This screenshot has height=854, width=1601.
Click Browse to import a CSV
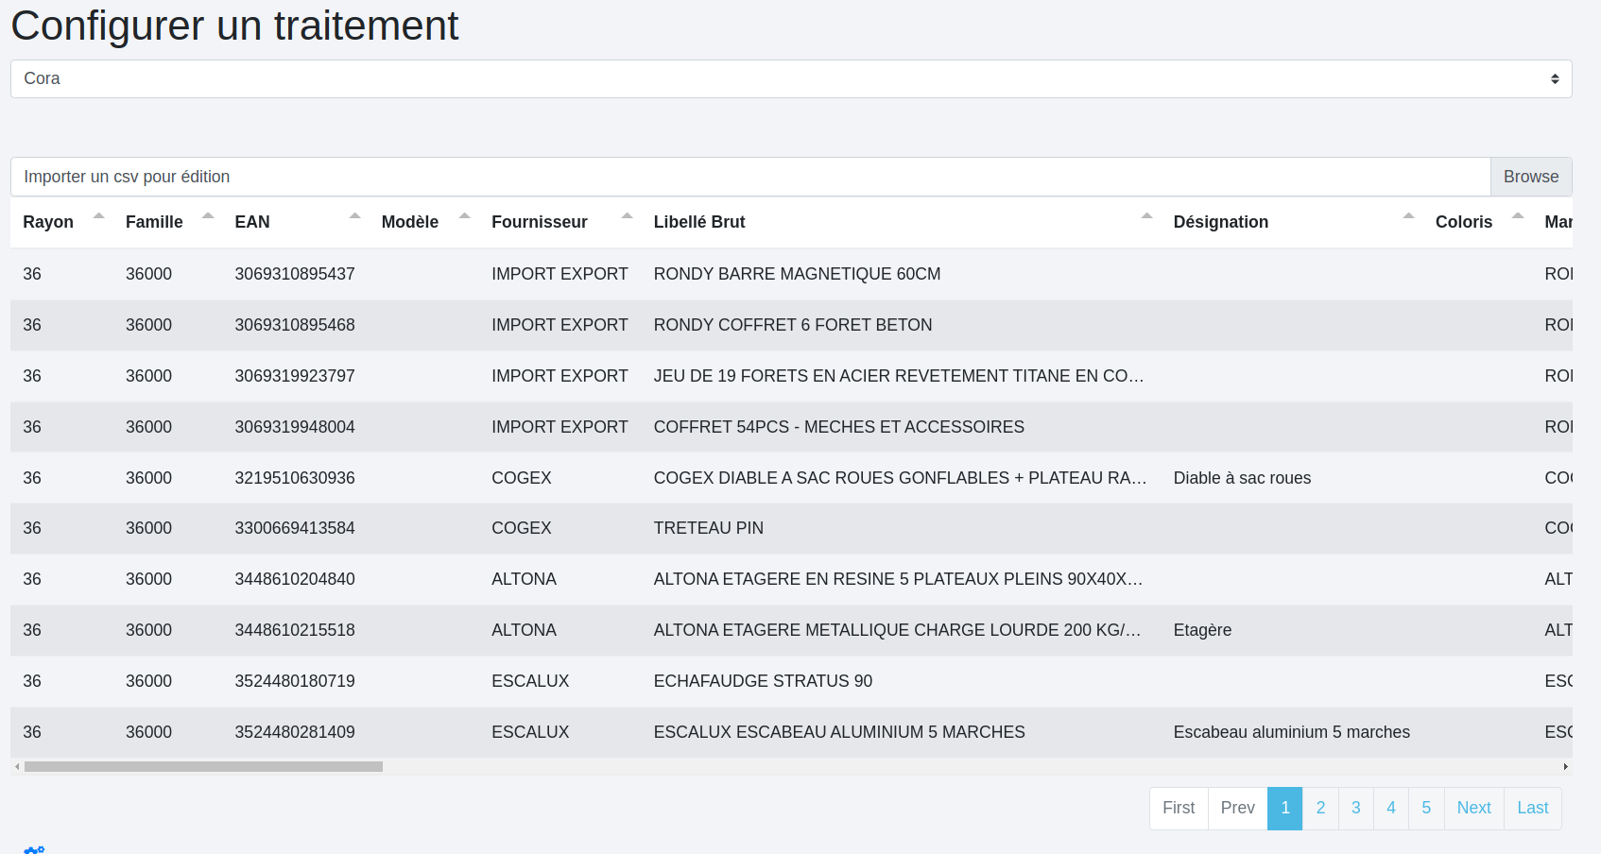pos(1530,177)
